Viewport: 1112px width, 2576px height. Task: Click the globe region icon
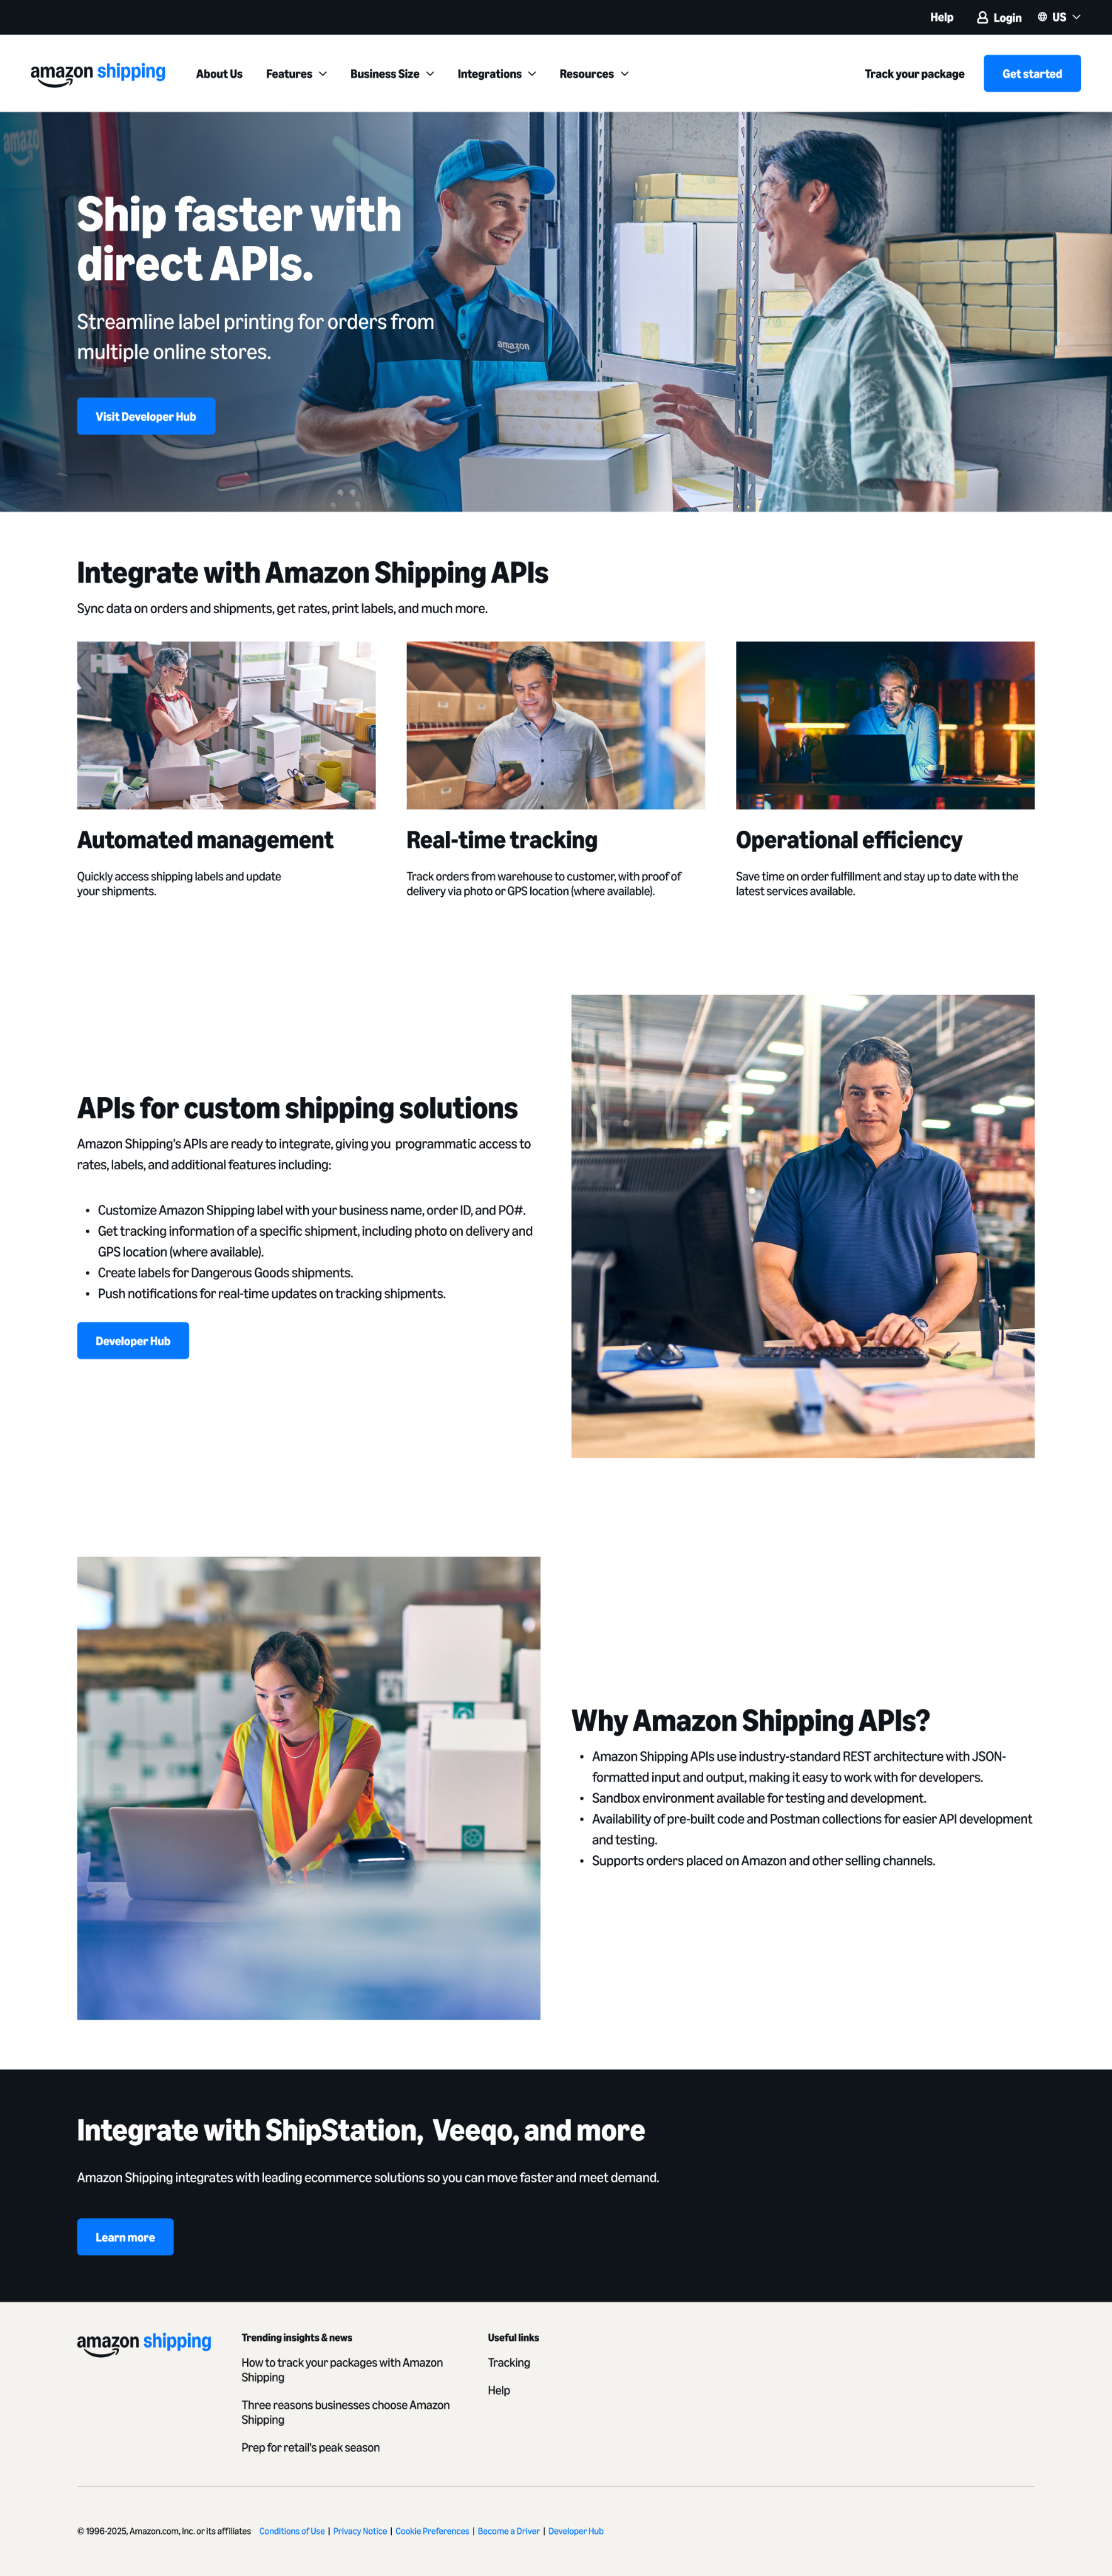(x=1042, y=17)
